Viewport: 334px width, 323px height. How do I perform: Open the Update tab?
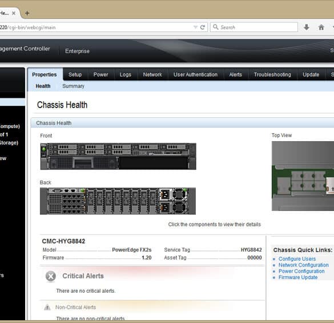coord(311,74)
